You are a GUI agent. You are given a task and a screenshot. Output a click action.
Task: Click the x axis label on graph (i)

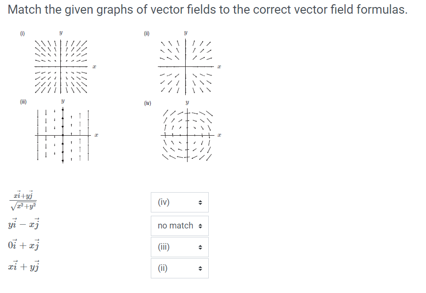click(x=95, y=66)
